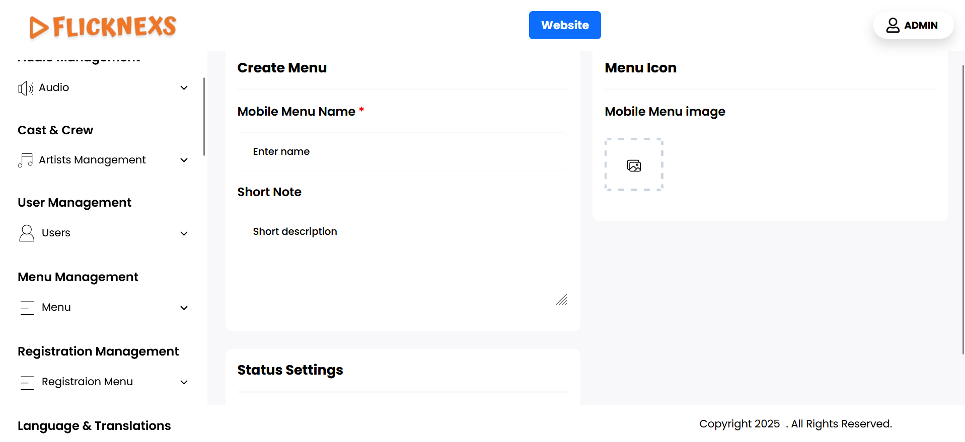
Task: Click the Registraion Menu list icon
Action: (x=27, y=383)
